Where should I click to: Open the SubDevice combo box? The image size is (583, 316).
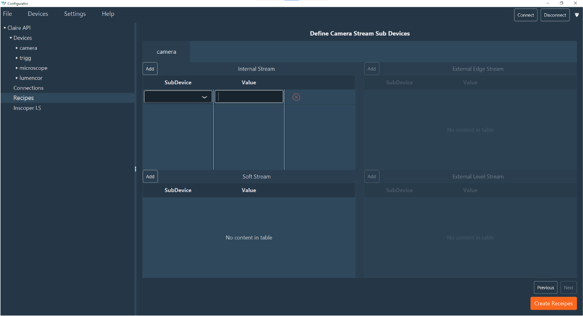pyautogui.click(x=178, y=97)
